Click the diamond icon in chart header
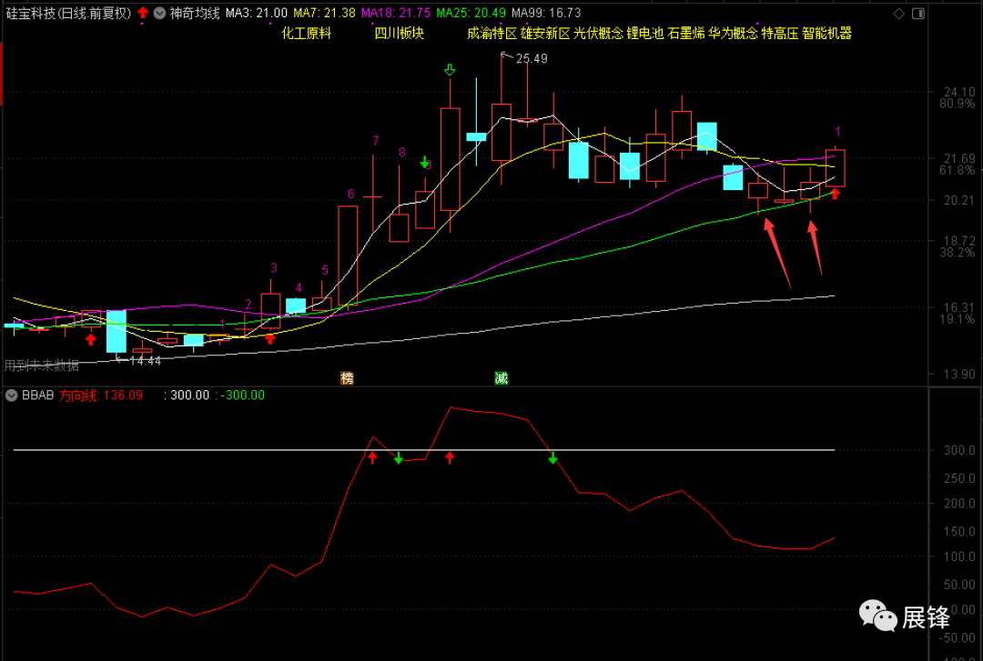Screen dimensions: 983x661 click(x=899, y=13)
